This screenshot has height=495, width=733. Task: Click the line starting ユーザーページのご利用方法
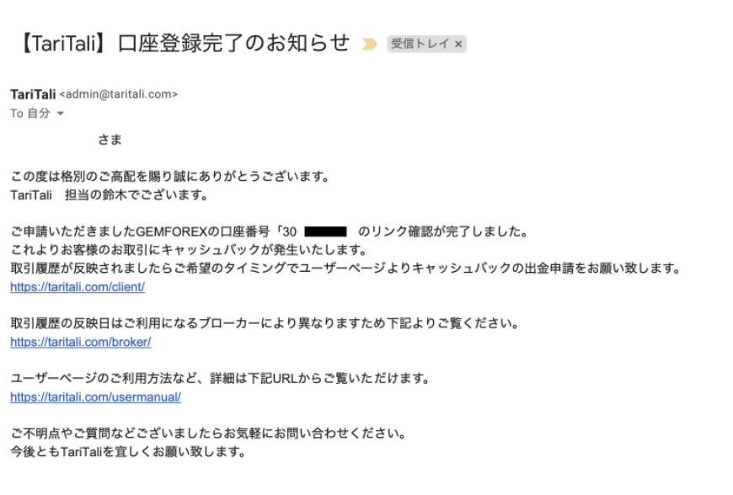[x=220, y=378]
